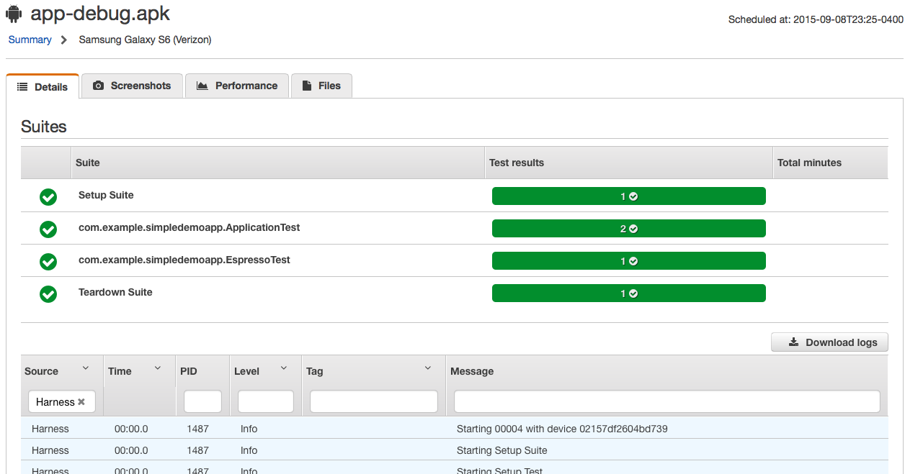Screen dimensions: 905x474
Task: Open the Screenshots tab
Action: click(132, 86)
